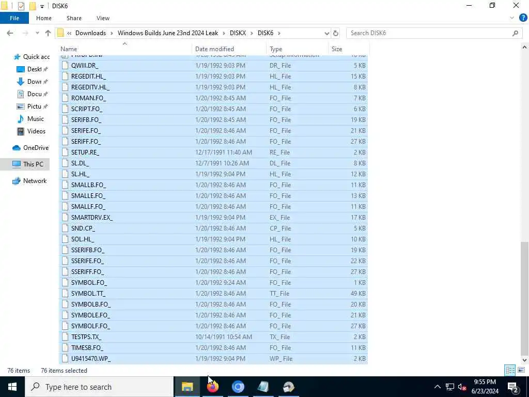Expand the chevron after DISK6 breadcrumb

tap(279, 33)
